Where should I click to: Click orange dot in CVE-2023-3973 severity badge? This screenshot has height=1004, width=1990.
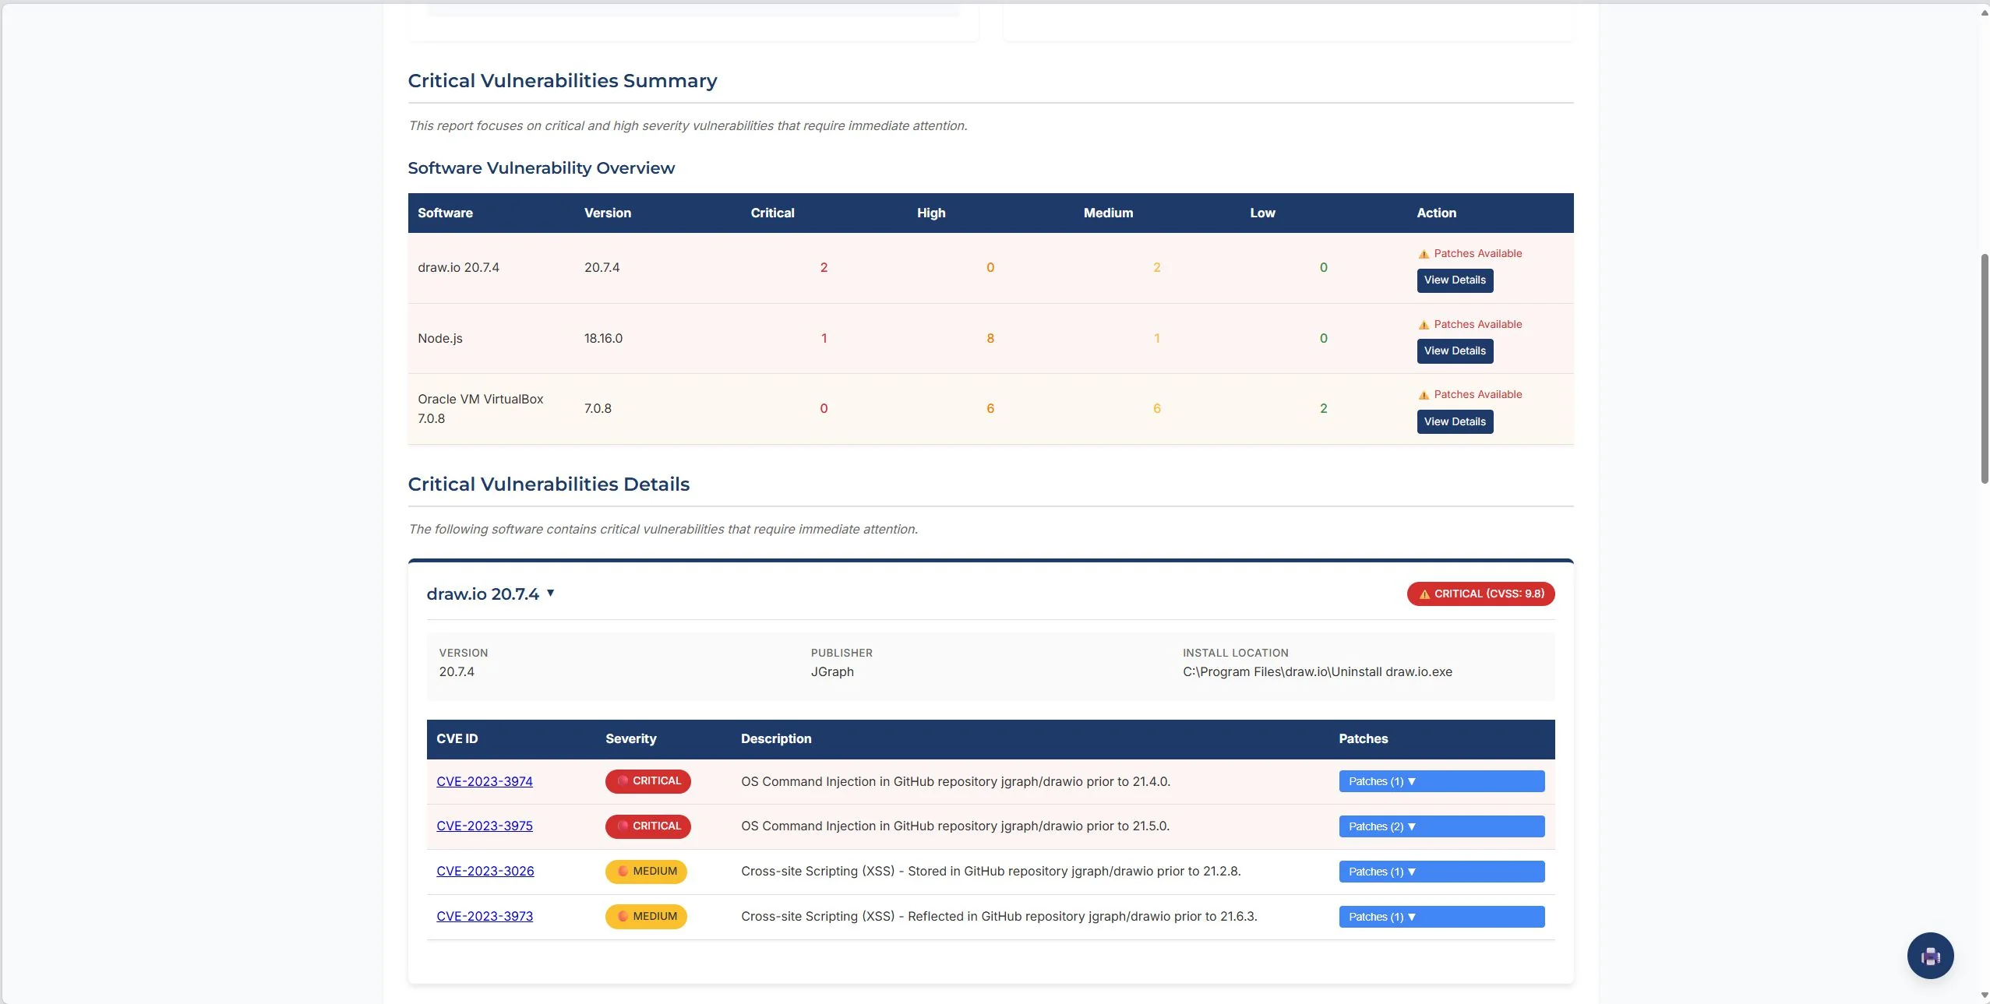pyautogui.click(x=623, y=916)
